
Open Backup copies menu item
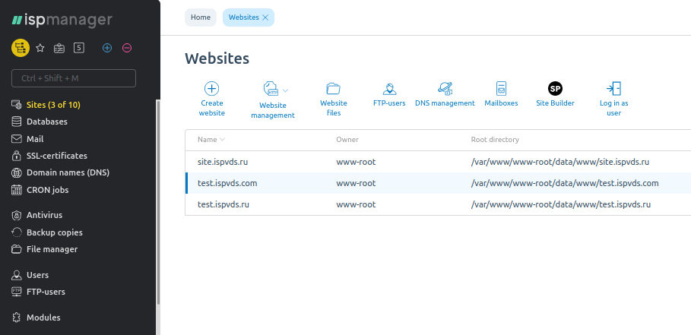[x=55, y=232]
